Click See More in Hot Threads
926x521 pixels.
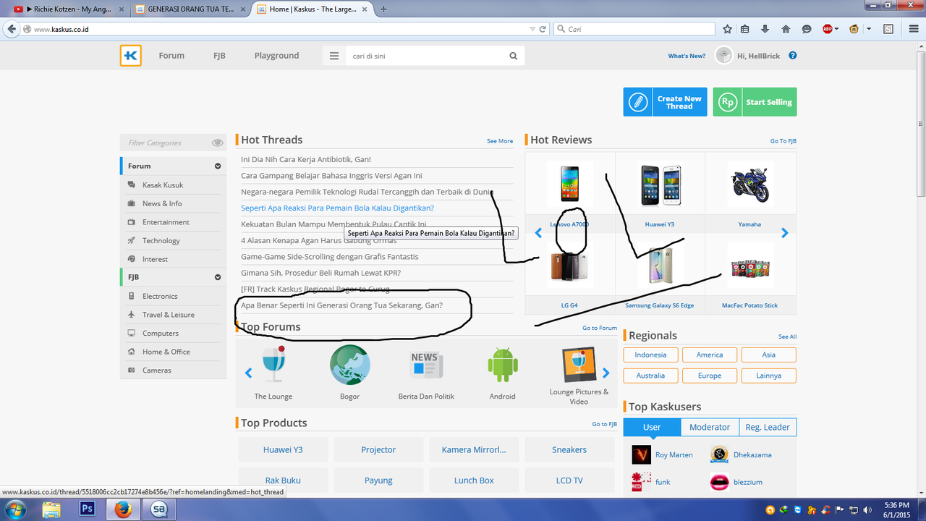click(x=500, y=141)
